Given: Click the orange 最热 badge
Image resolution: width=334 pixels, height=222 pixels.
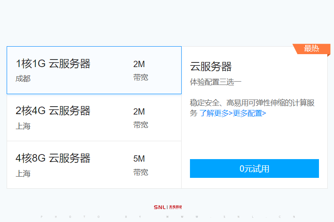Looking at the screenshot, I should point(311,49).
